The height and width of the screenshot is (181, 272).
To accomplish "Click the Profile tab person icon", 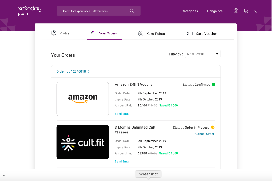I will pos(54,33).
